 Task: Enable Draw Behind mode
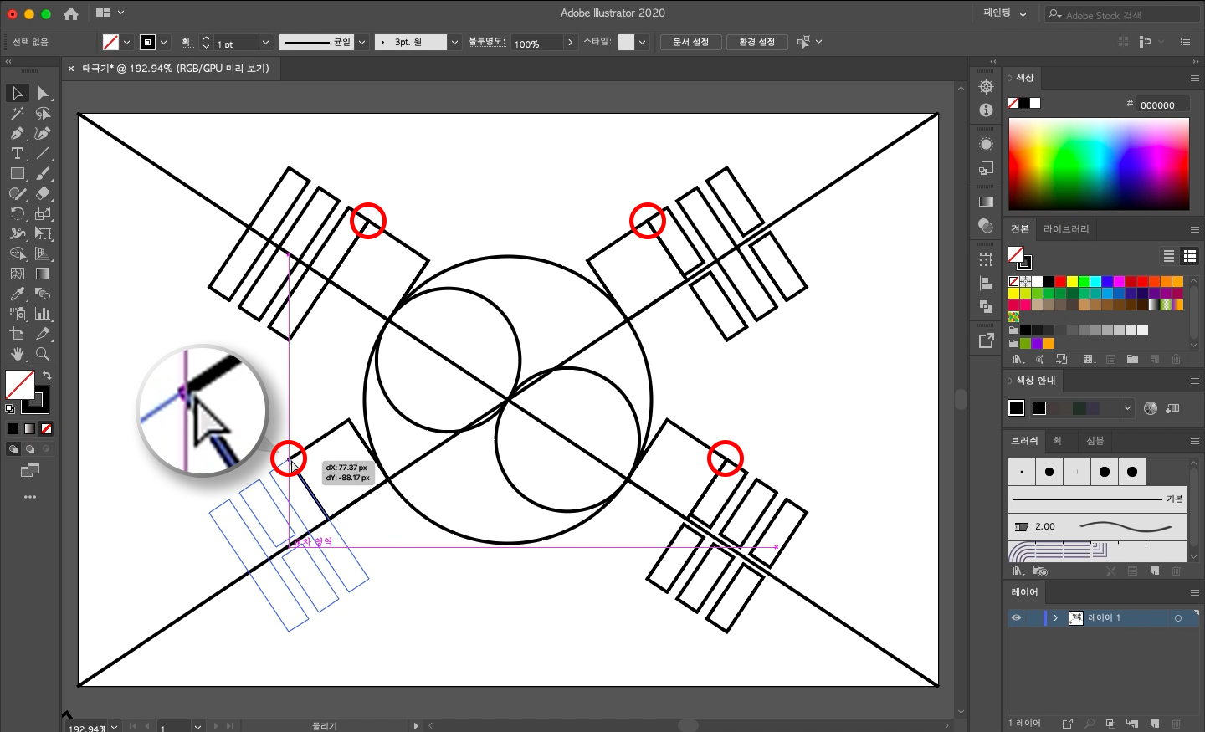tap(29, 449)
